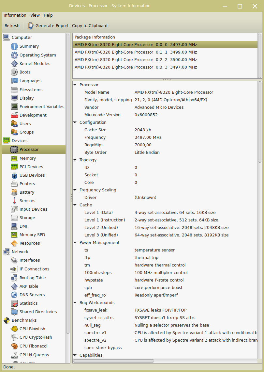Click Copy to Clipboard
The image size is (264, 372).
(x=90, y=25)
